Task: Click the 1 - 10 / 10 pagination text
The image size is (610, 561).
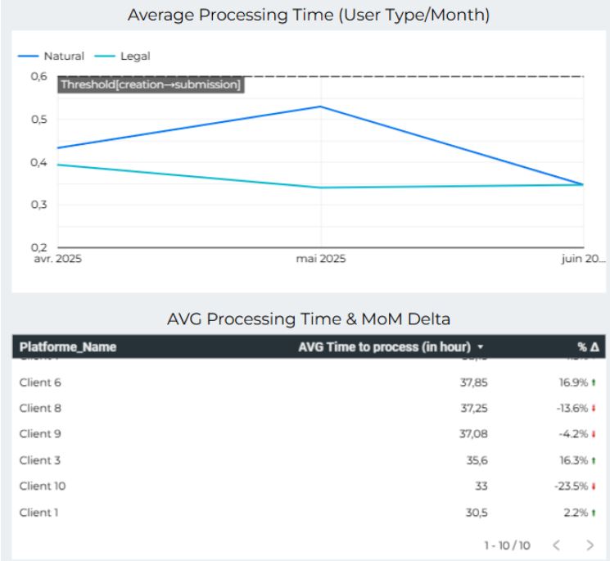Action: pos(507,545)
